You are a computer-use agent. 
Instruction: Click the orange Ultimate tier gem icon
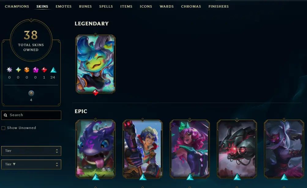tap(27, 70)
